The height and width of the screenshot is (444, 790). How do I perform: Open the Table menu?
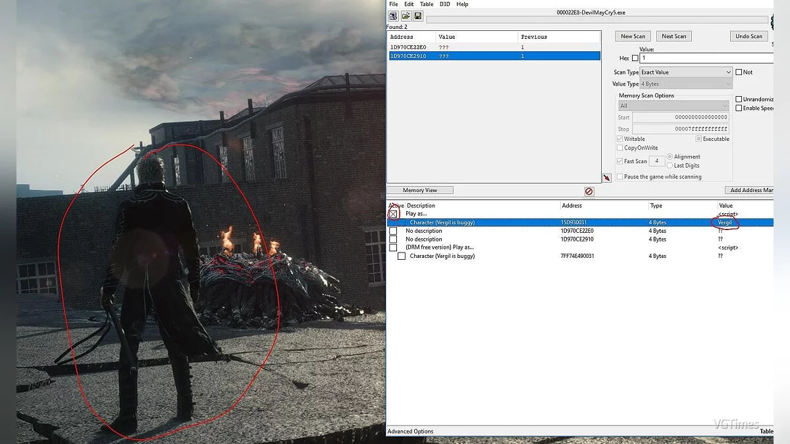(x=427, y=4)
